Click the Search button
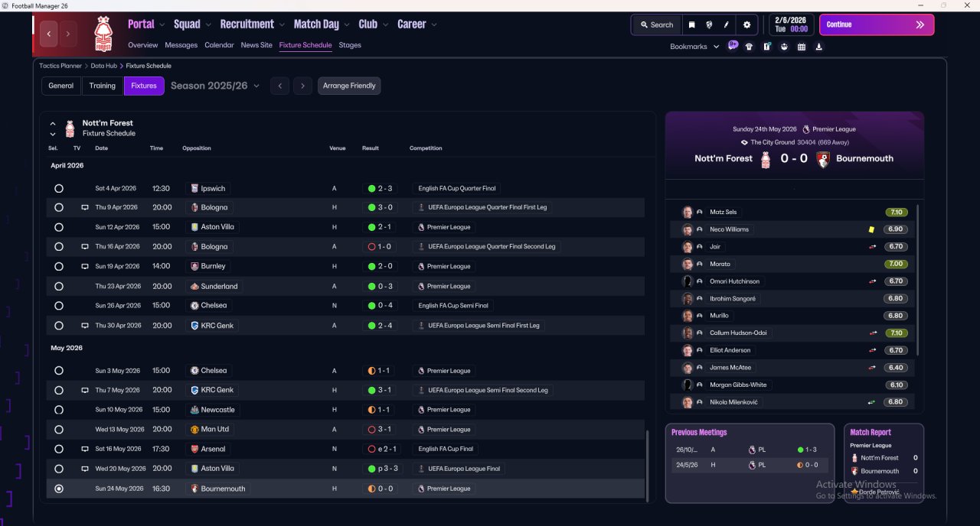 [x=656, y=24]
